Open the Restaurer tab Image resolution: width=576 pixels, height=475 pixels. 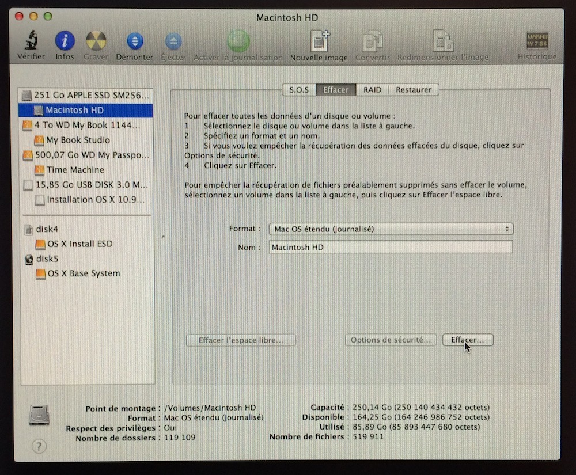pos(414,90)
